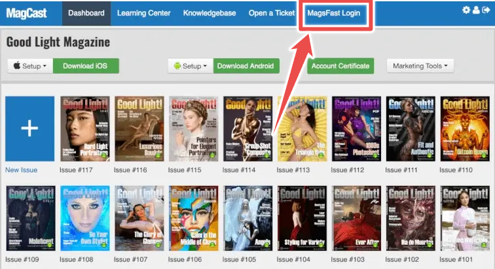Image resolution: width=495 pixels, height=269 pixels.
Task: Click the Issue #104 label
Action: (293, 260)
